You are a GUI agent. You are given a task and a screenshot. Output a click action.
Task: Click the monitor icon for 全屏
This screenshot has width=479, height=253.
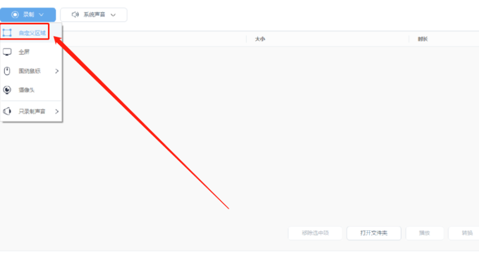tap(7, 52)
